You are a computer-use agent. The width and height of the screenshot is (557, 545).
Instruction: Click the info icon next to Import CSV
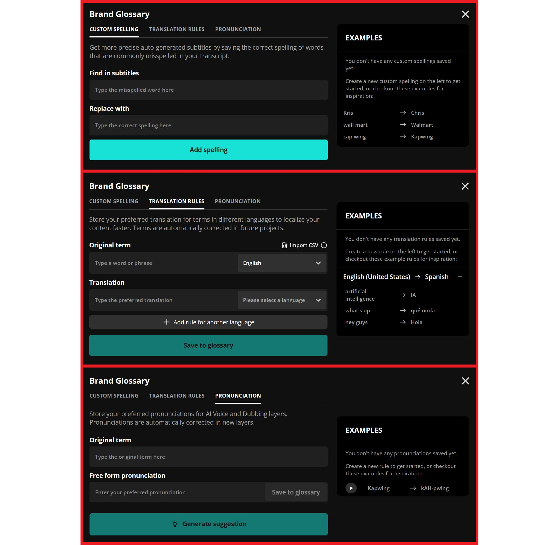[x=324, y=245]
